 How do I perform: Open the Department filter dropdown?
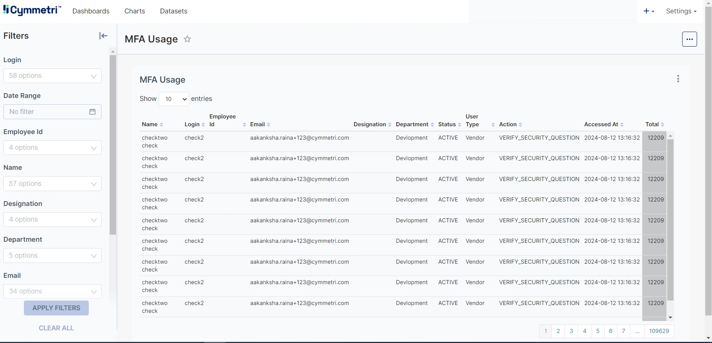(52, 256)
